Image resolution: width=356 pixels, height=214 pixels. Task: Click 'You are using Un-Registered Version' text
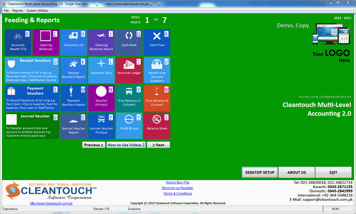pos(325,97)
